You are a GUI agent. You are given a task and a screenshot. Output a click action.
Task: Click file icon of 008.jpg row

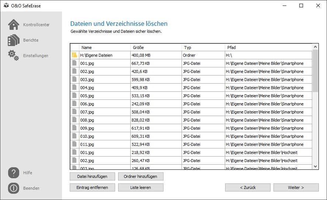(x=75, y=120)
